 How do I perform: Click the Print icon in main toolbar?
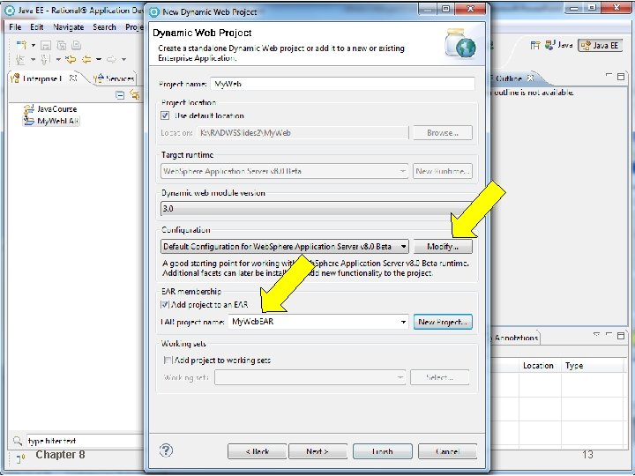(x=76, y=45)
